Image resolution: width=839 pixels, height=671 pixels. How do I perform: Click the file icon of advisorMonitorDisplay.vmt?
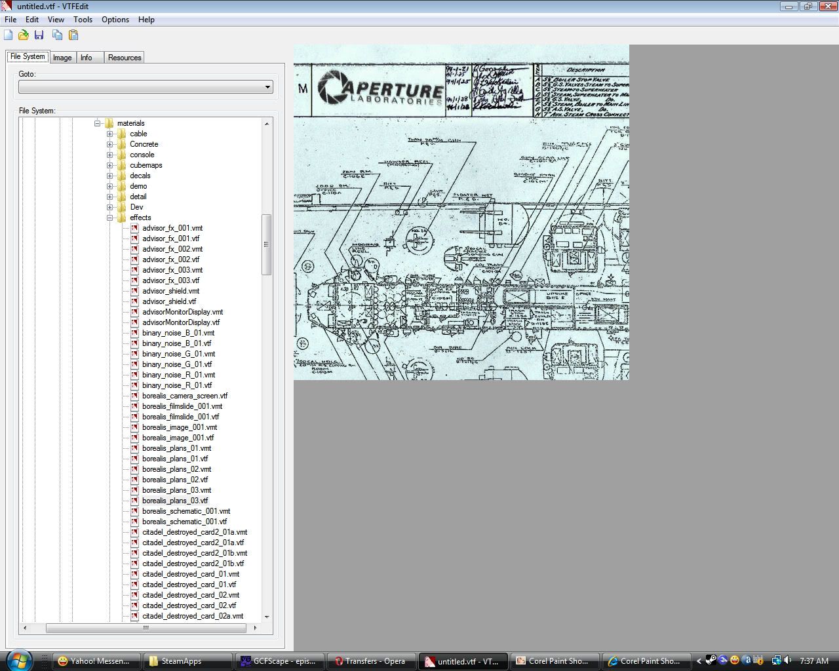[x=134, y=312]
